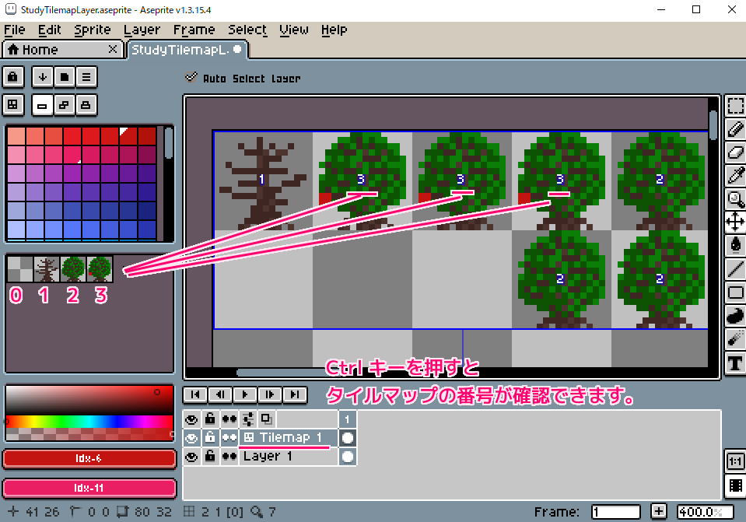
Task: Open the Sprite menu
Action: [x=93, y=30]
